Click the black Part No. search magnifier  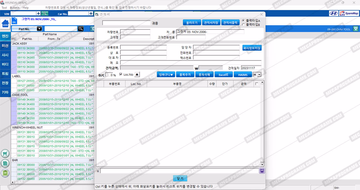click(x=81, y=29)
